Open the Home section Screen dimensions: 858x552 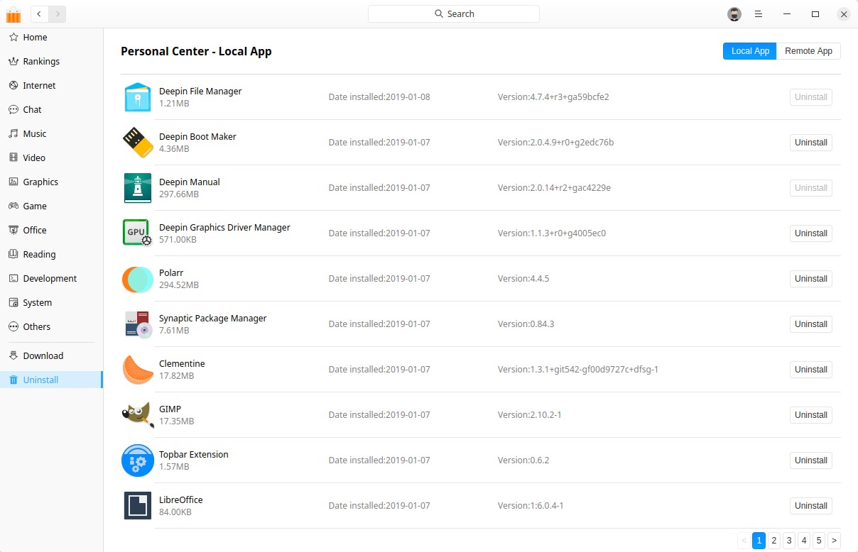[51, 37]
